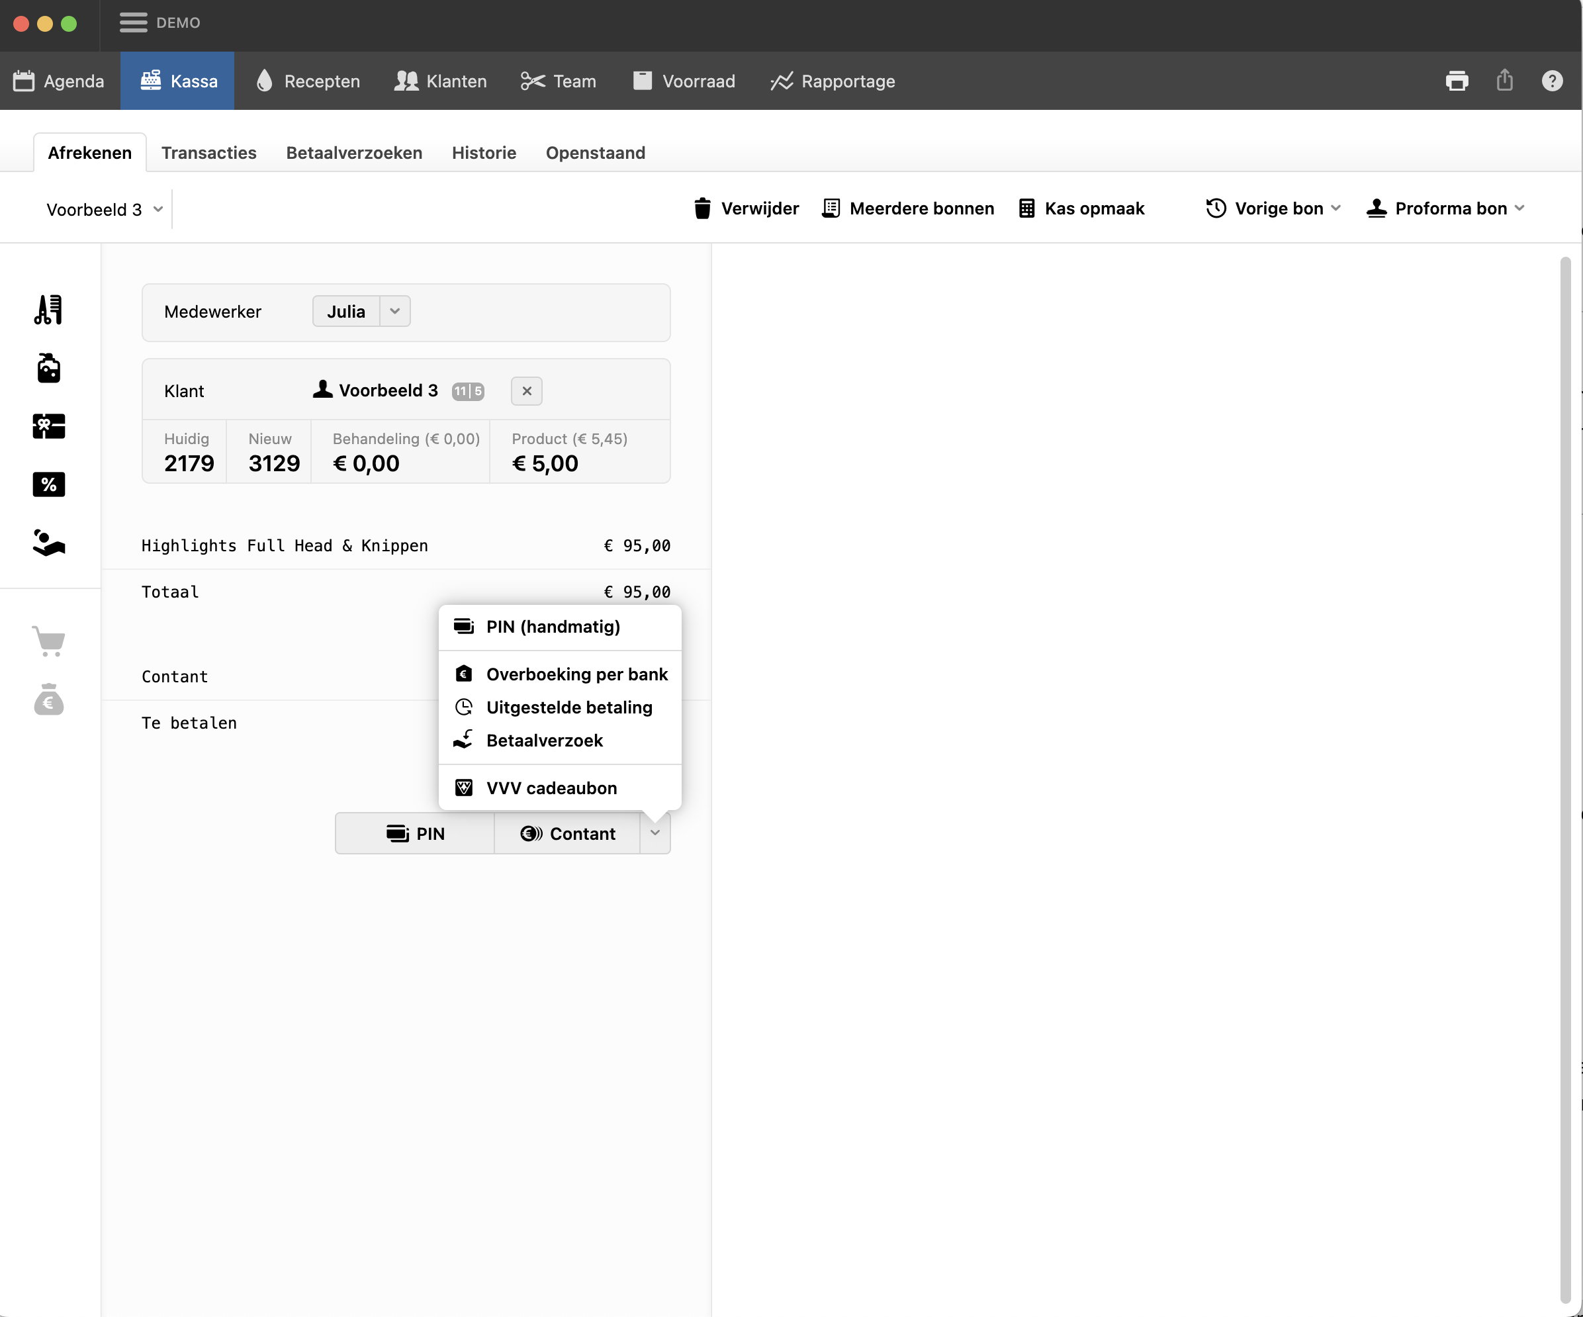Image resolution: width=1583 pixels, height=1317 pixels.
Task: Expand the Julia employee dropdown
Action: (394, 311)
